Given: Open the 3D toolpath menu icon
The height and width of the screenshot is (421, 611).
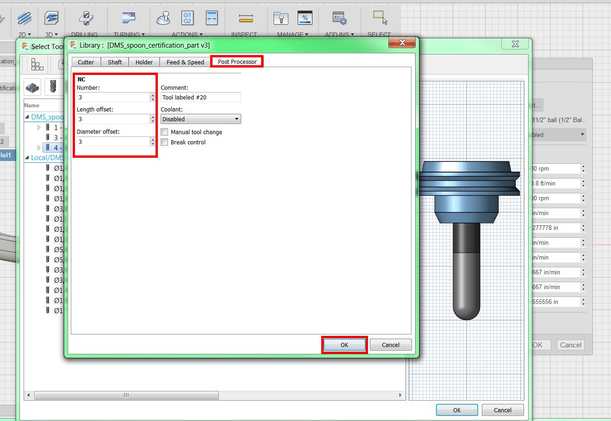Looking at the screenshot, I should [x=51, y=19].
